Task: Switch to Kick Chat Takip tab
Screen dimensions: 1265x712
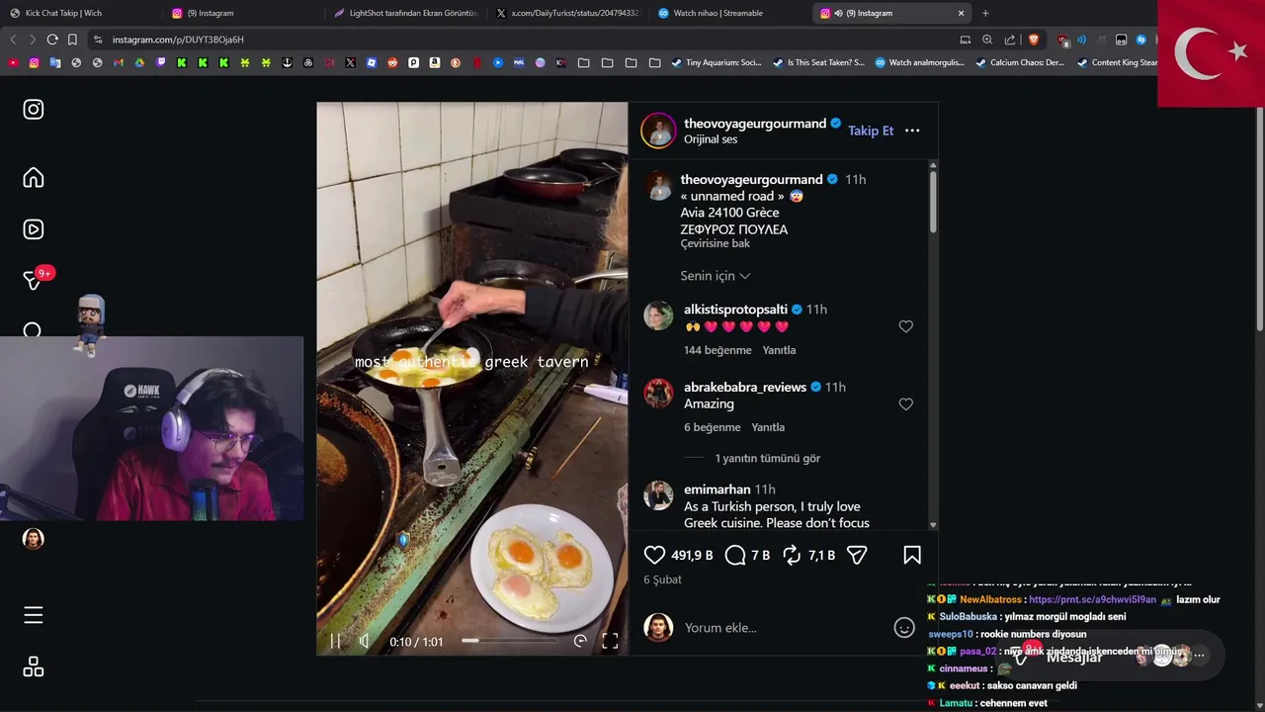Action: click(x=63, y=13)
